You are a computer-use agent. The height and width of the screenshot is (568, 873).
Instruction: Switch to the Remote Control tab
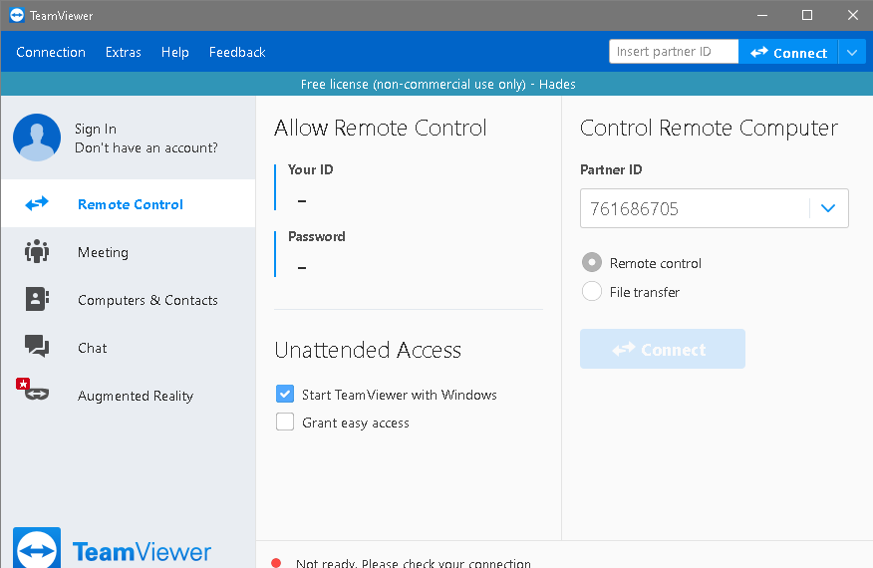click(129, 203)
